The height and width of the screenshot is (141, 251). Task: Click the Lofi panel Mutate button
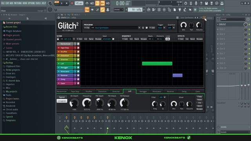(x=200, y=109)
